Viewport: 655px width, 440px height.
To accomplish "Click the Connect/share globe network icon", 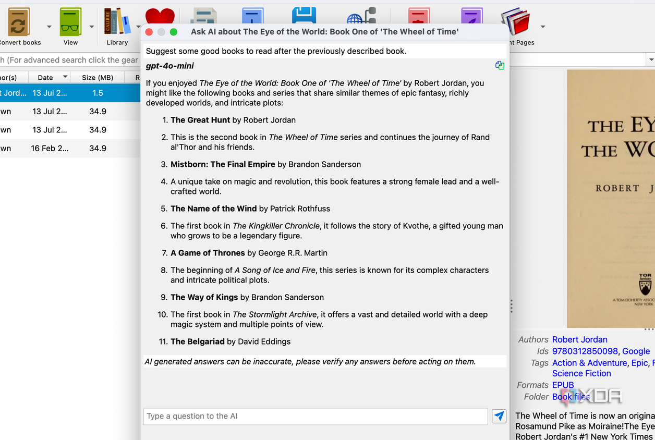I will tap(362, 16).
